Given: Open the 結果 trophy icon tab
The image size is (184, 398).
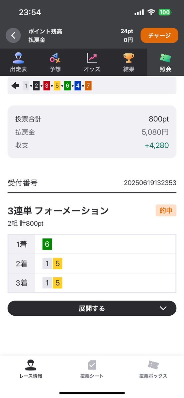Looking at the screenshot, I should [x=129, y=62].
